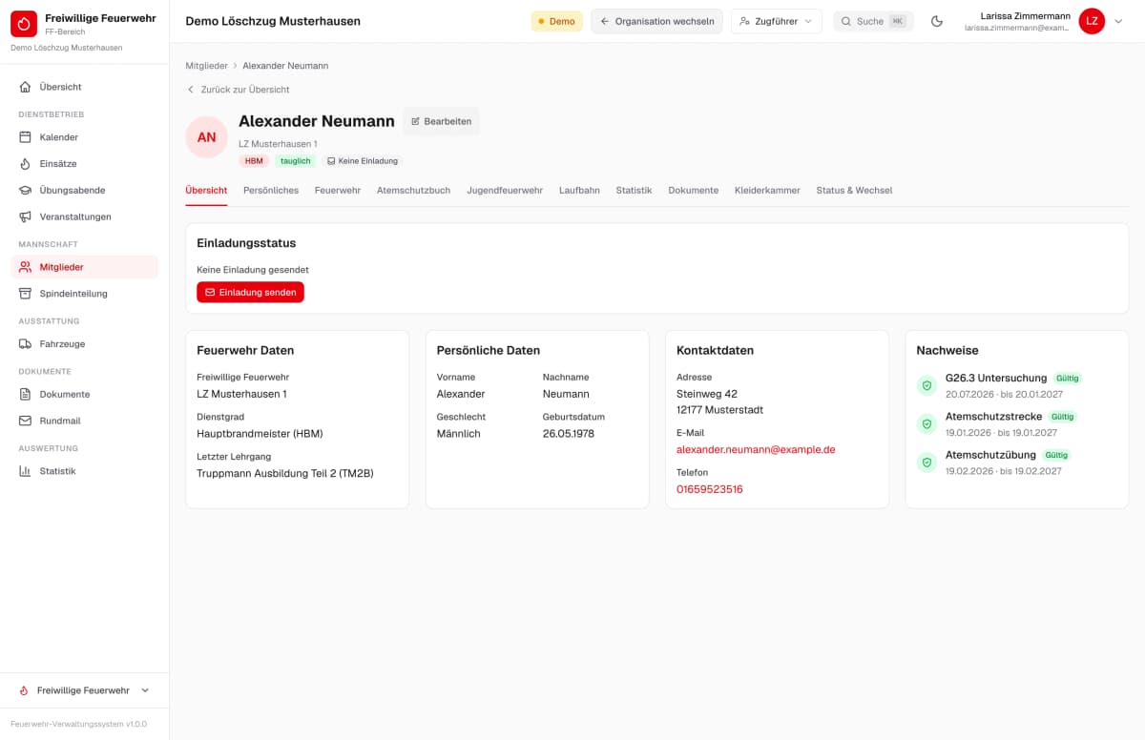
Task: Click the Einladung senden button
Action: (251, 293)
